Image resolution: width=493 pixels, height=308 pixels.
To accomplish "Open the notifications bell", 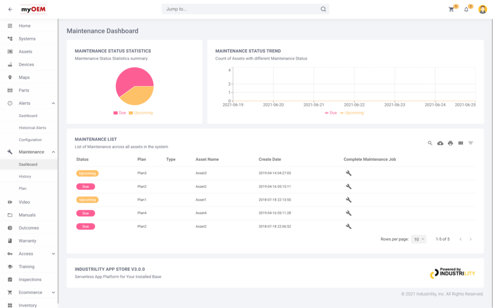I will point(467,9).
